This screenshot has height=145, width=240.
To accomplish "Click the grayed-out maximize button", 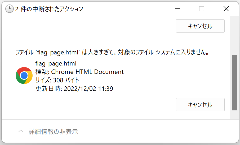I will click(x=202, y=9).
